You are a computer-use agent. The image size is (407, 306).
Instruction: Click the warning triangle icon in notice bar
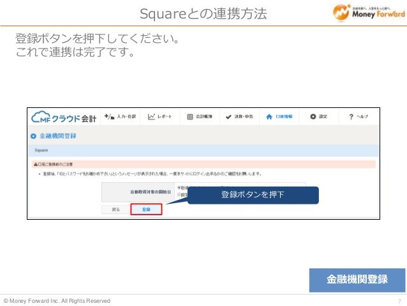coord(36,164)
